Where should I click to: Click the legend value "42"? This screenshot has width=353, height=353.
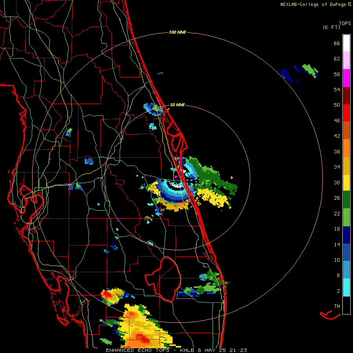(337, 136)
